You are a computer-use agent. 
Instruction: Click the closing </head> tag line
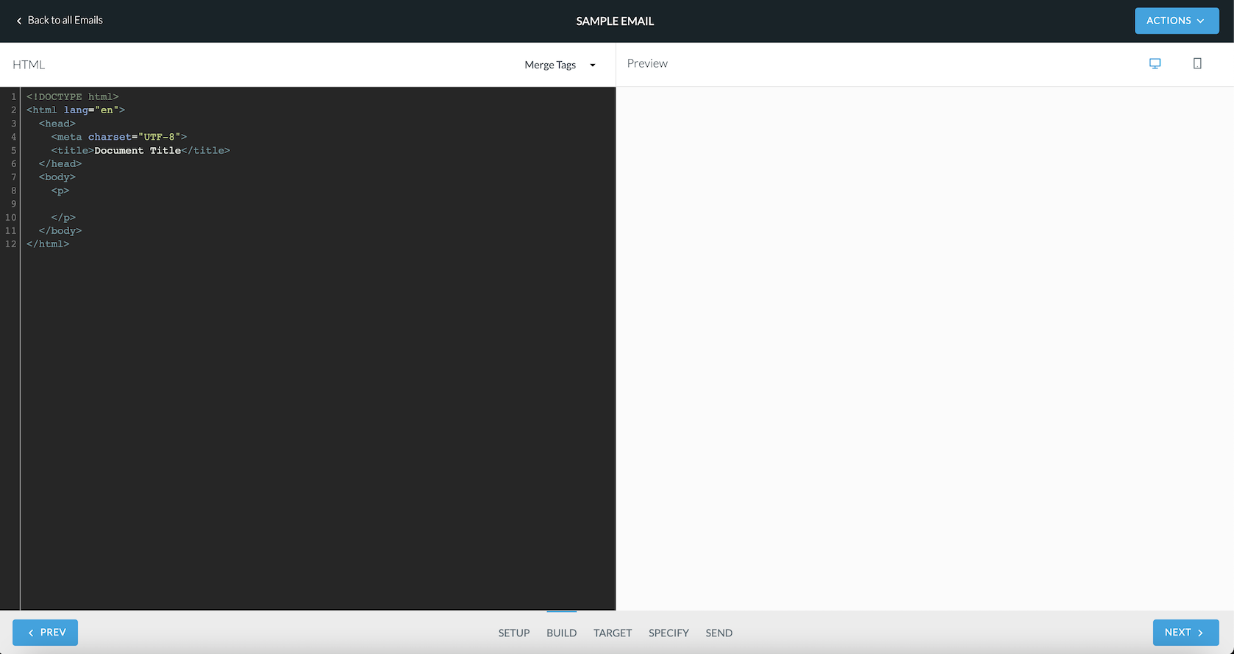click(x=60, y=163)
